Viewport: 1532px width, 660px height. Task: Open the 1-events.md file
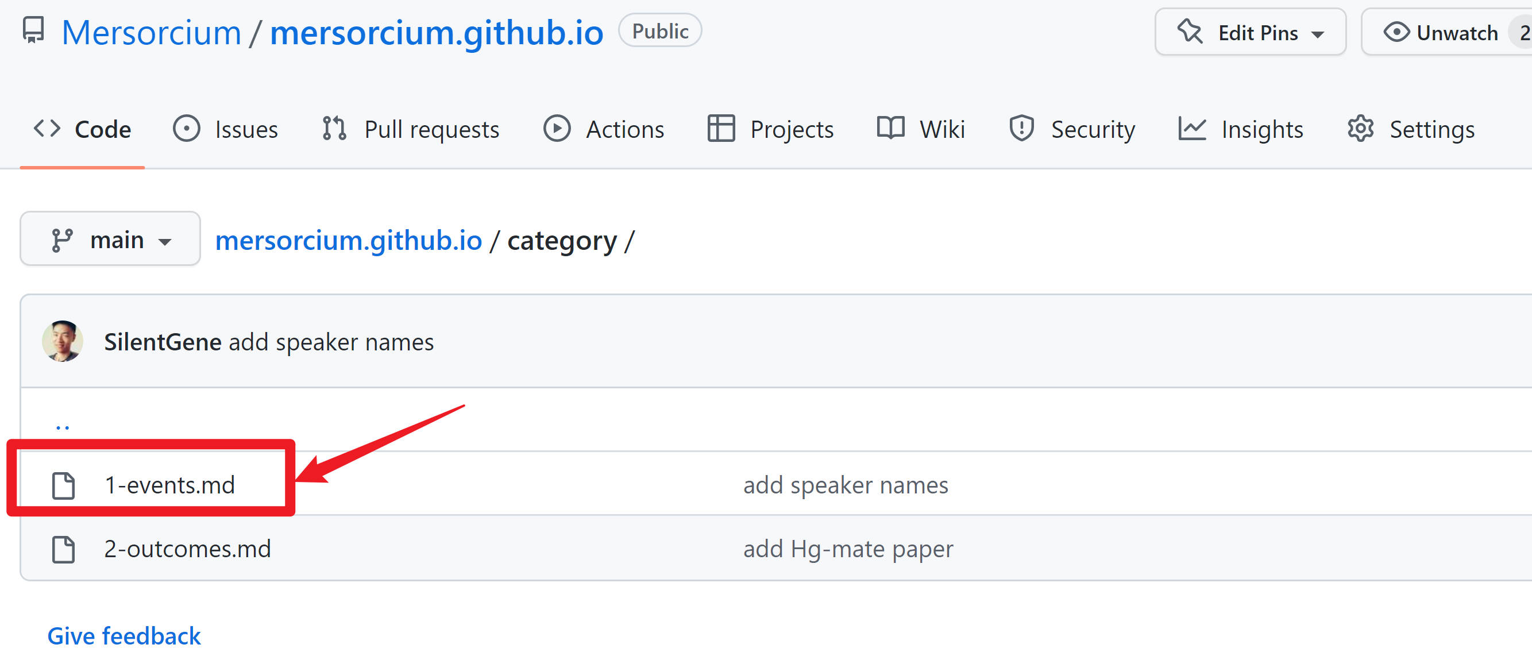[169, 485]
